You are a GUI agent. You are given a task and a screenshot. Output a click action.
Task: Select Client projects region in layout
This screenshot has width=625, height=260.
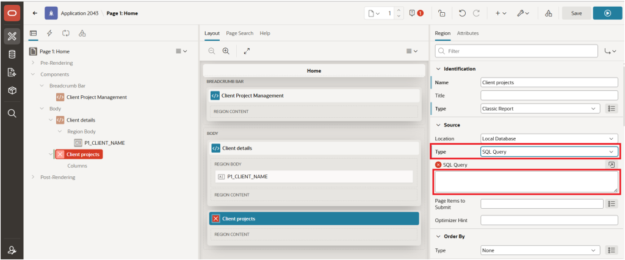point(314,218)
